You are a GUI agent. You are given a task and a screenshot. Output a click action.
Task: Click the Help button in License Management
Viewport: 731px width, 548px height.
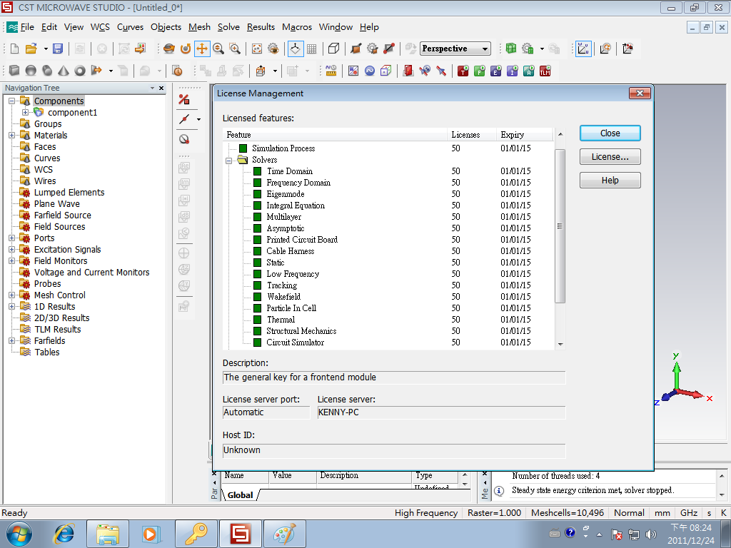[610, 181]
